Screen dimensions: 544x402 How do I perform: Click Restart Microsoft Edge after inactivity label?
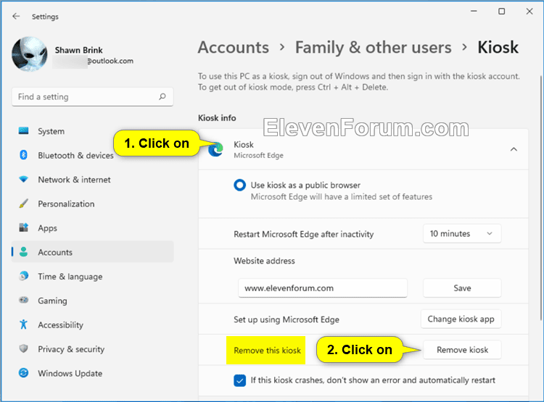click(304, 234)
